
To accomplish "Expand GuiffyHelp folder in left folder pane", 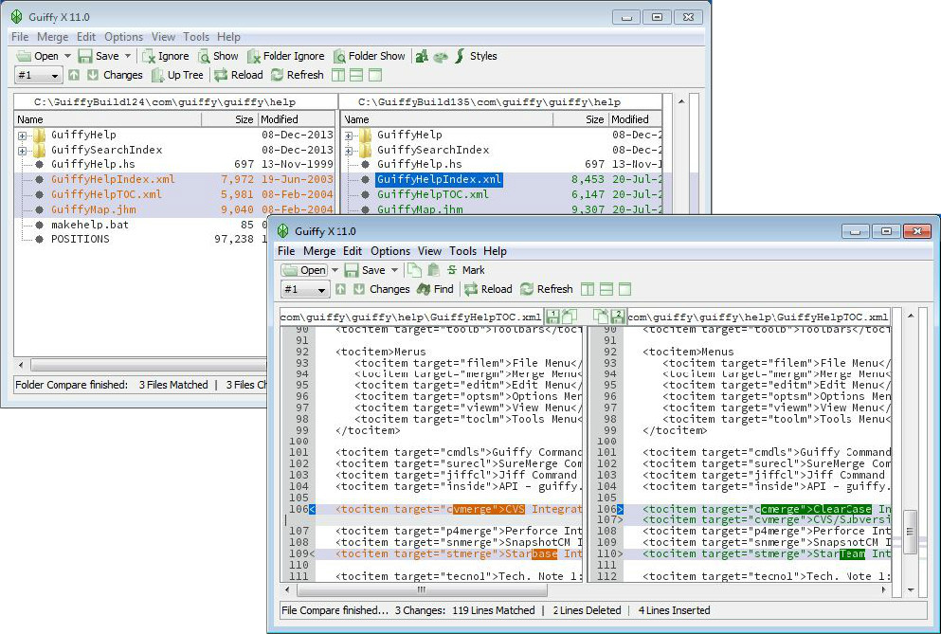I will [x=22, y=136].
